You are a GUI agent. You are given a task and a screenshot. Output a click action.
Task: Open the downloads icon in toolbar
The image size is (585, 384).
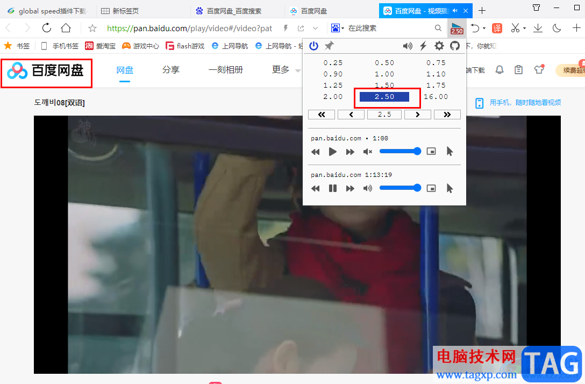pos(538,28)
